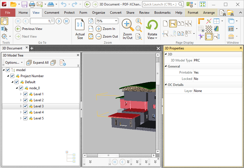Toggle the rulers icon
The width and height of the screenshot is (244, 168).
click(x=201, y=21)
